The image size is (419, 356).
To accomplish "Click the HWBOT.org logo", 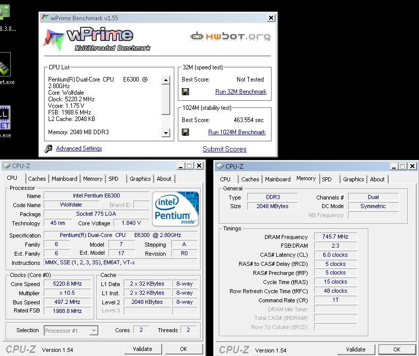I will coord(230,36).
